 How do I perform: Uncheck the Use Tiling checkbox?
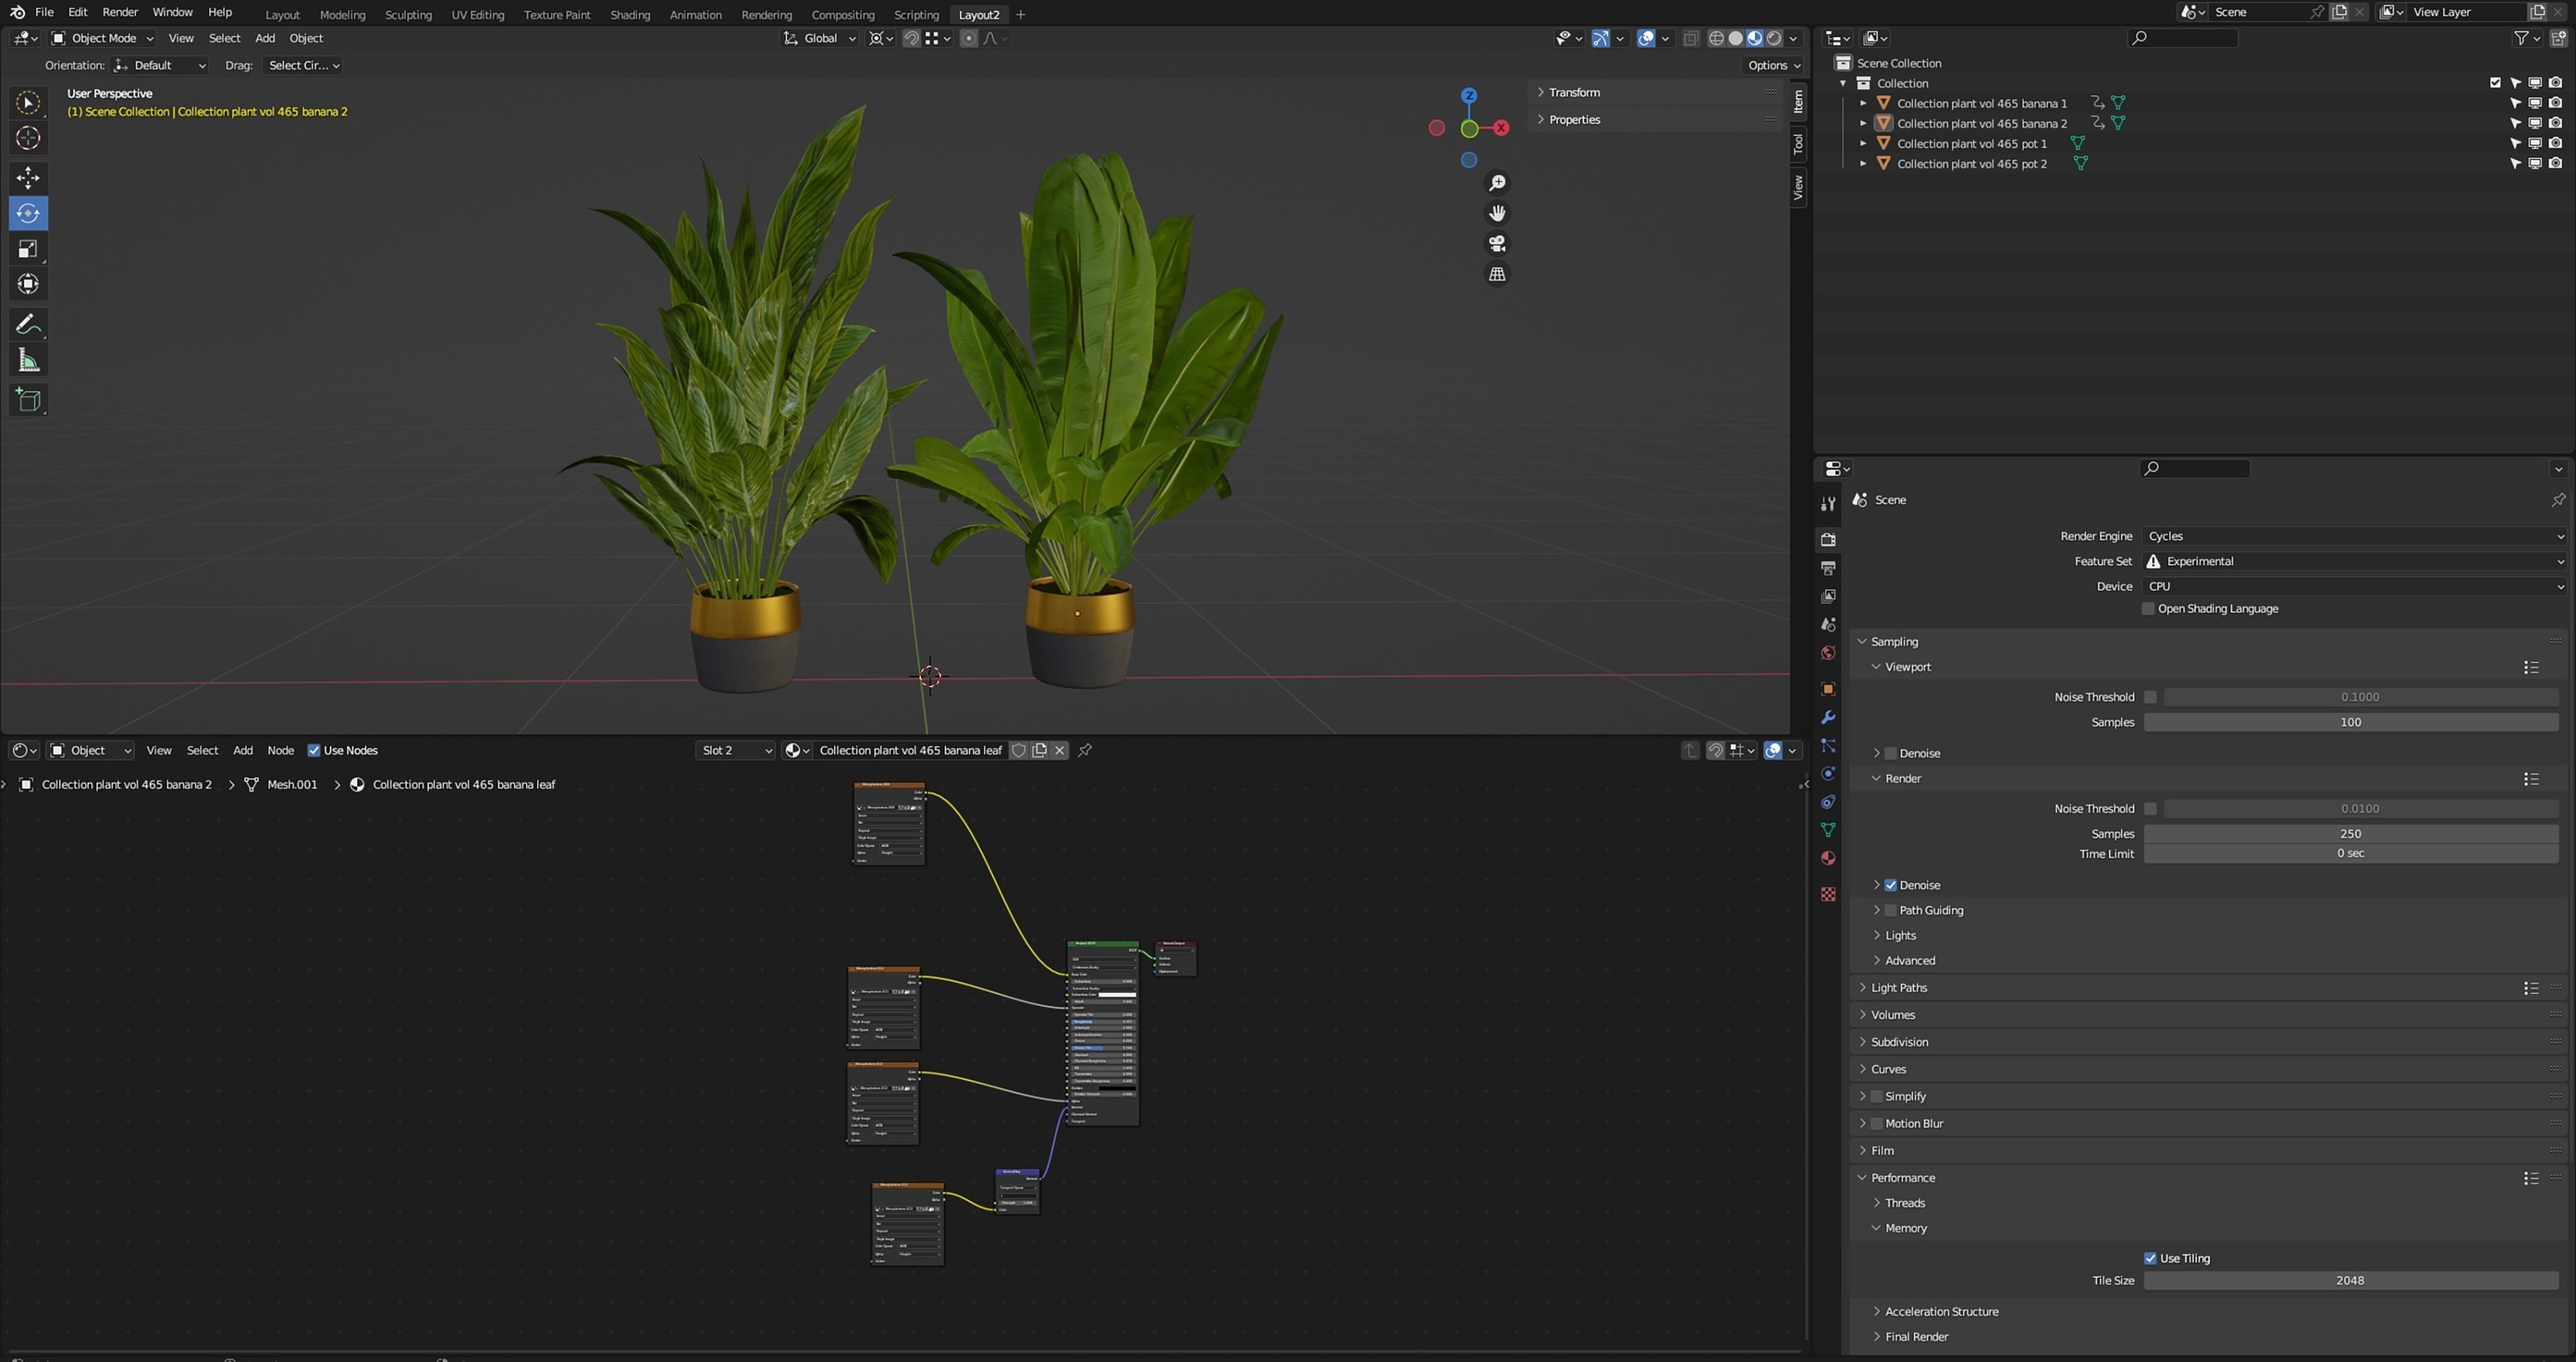point(2150,1258)
